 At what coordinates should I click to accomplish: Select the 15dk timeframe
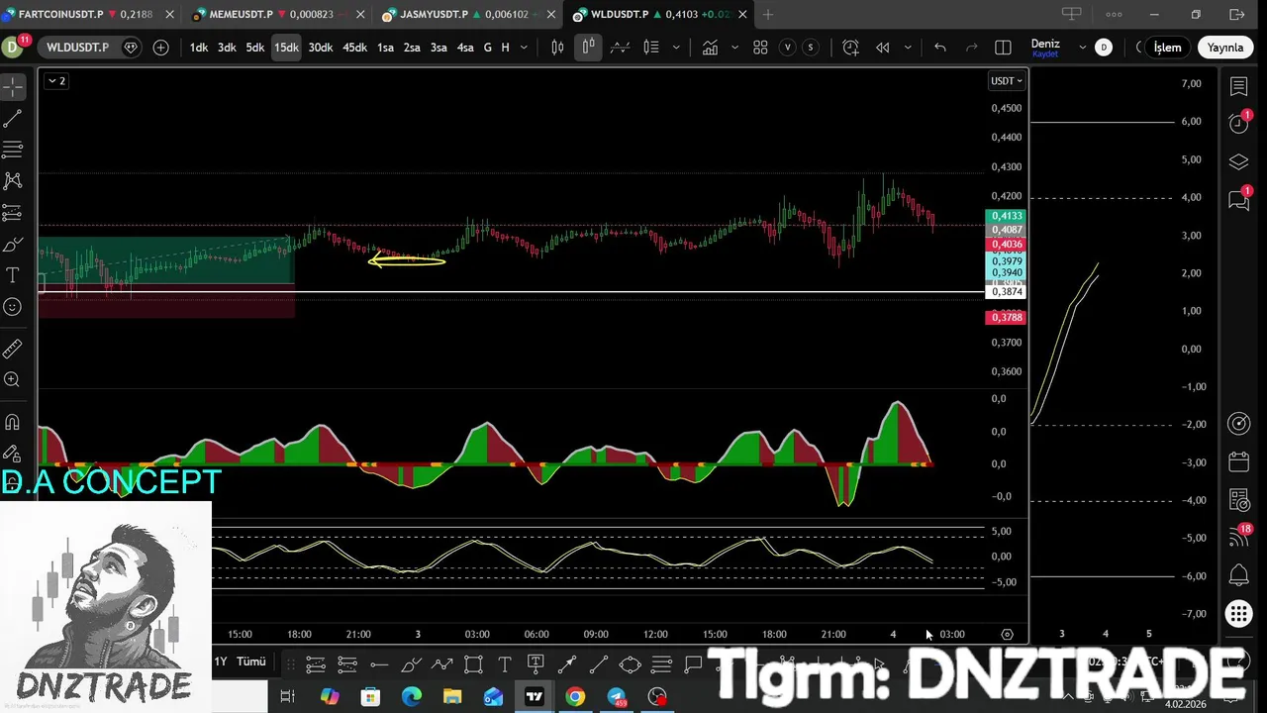[286, 48]
